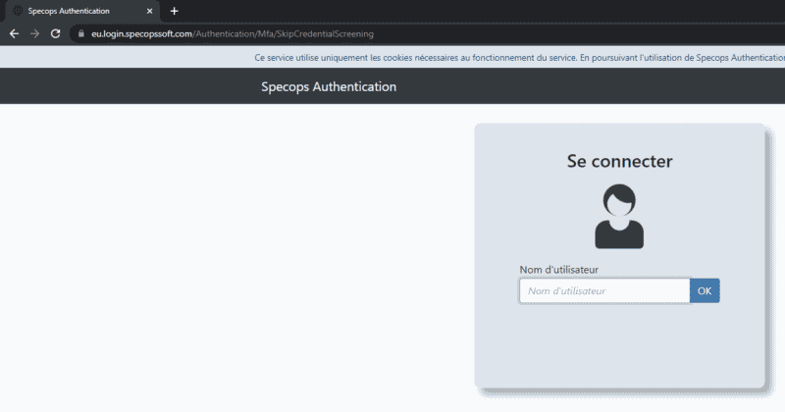Close the Specops Authentication tab
785x412 pixels.
pos(149,11)
